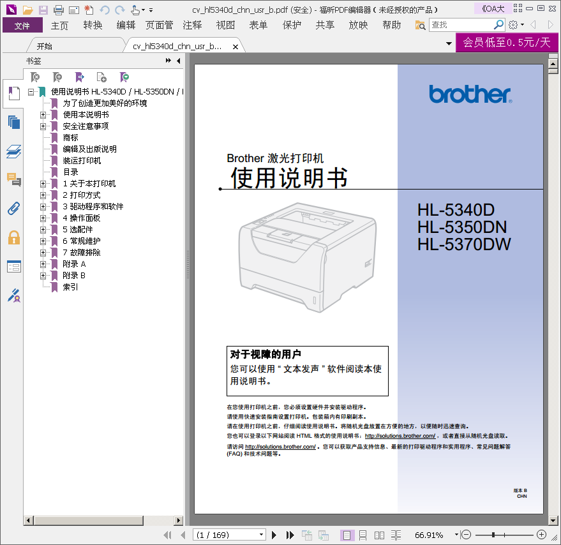Click the Save disk icon
Image resolution: width=561 pixels, height=545 pixels.
tap(43, 10)
